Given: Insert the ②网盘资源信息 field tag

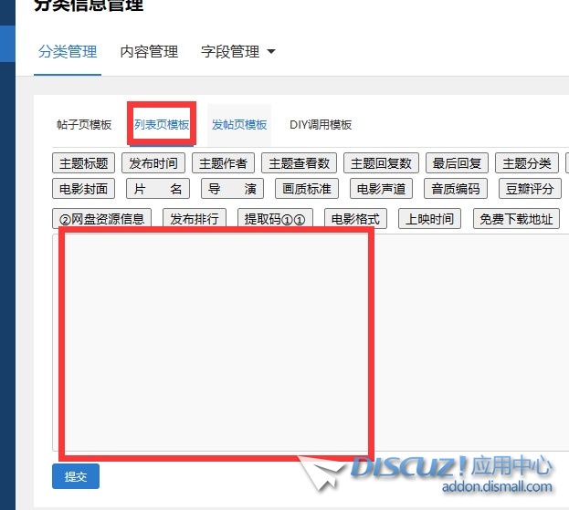Looking at the screenshot, I should click(101, 219).
